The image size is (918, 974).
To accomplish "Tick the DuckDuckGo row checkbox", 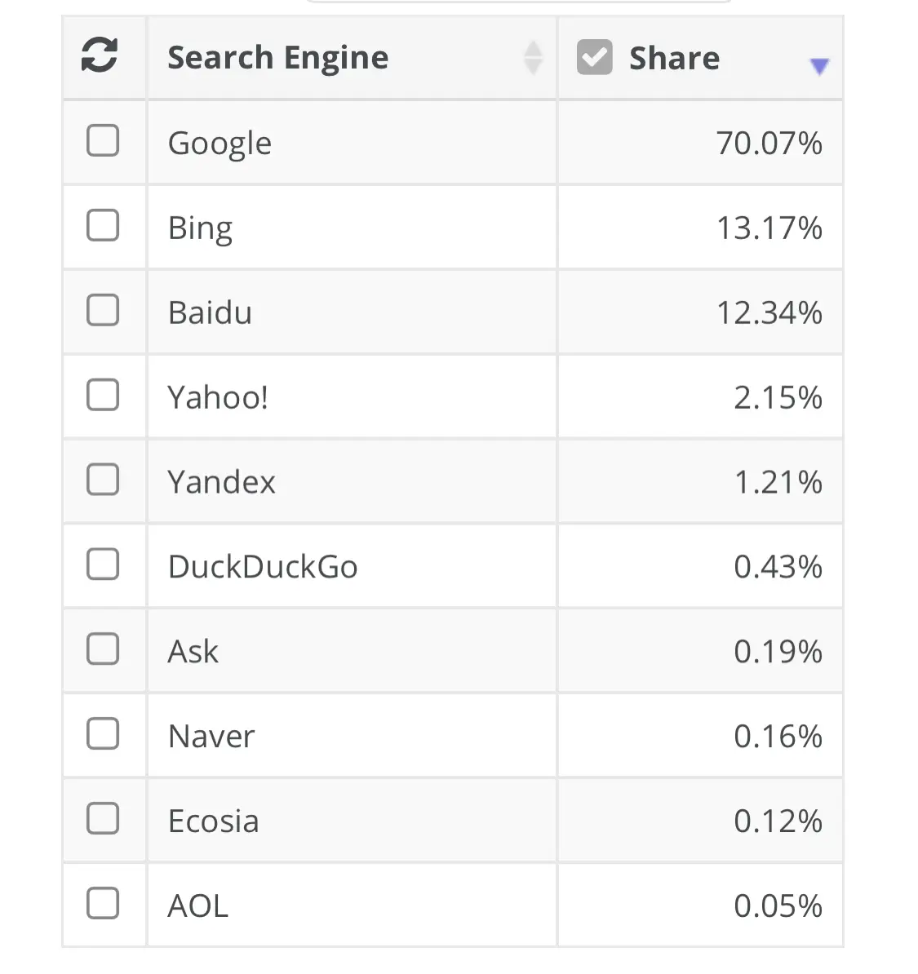I will click(x=103, y=564).
